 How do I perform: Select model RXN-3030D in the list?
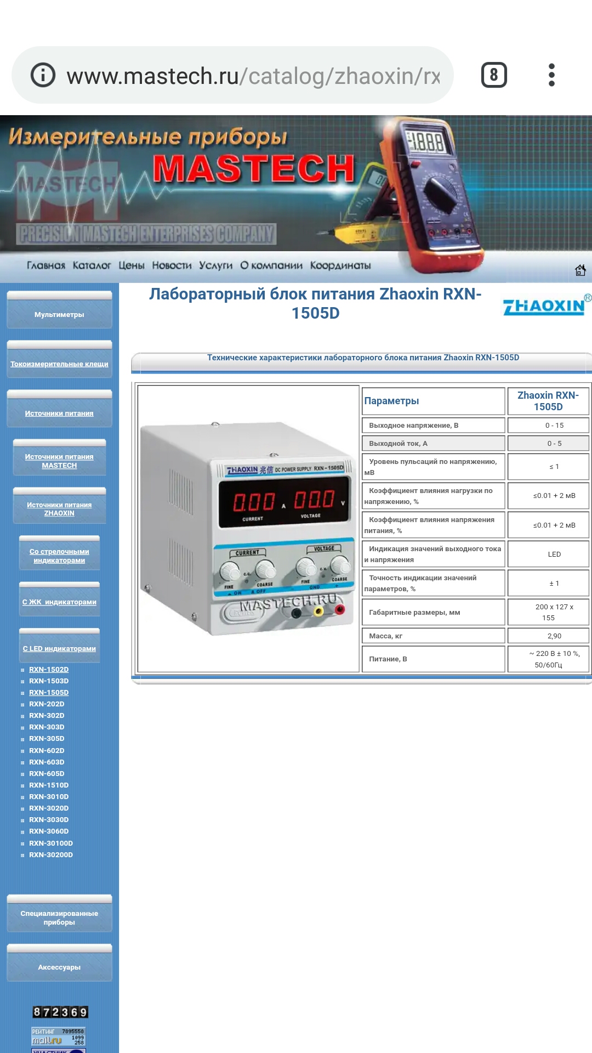[x=49, y=819]
